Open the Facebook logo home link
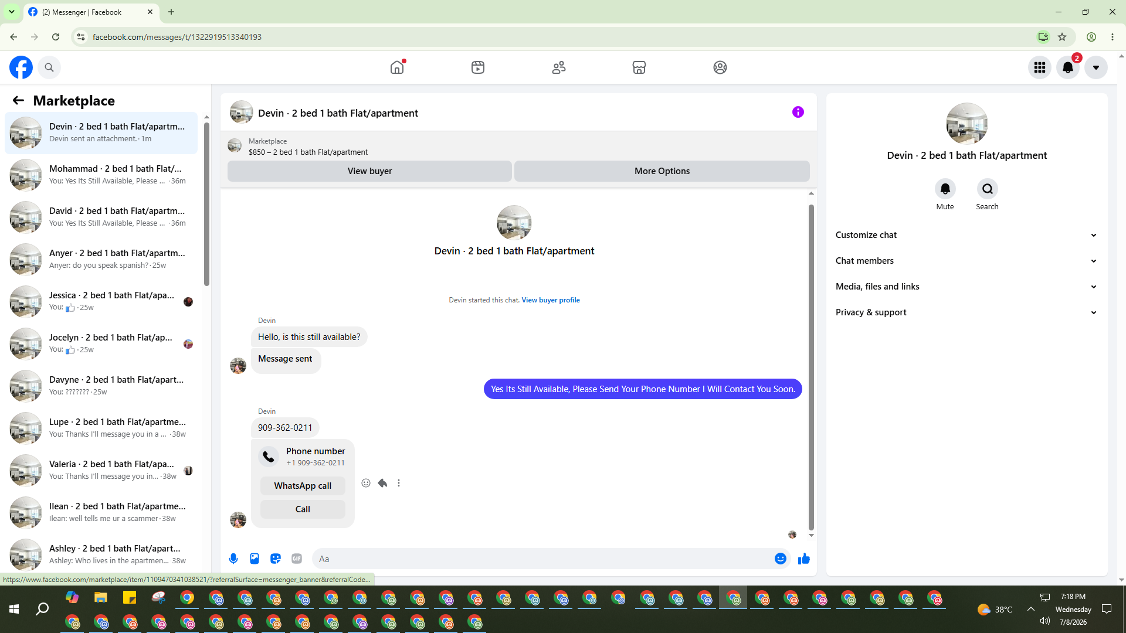The image size is (1126, 633). (21, 67)
